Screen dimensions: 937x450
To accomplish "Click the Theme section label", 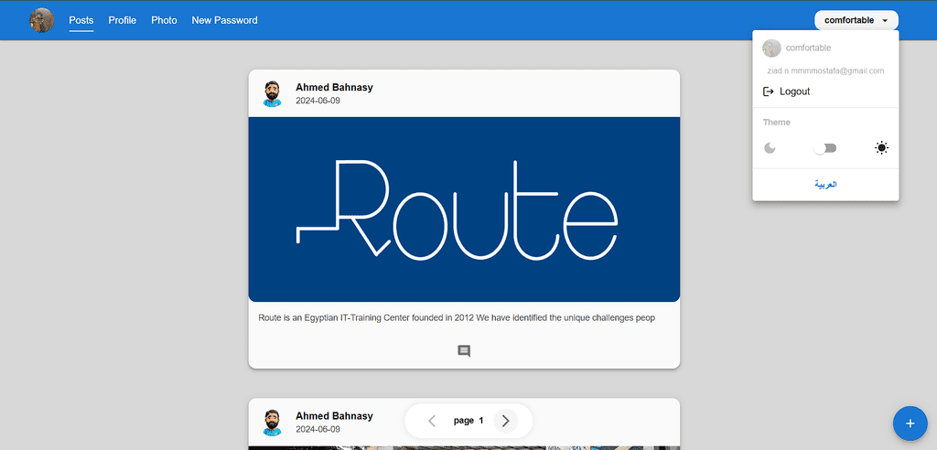I will tap(777, 122).
